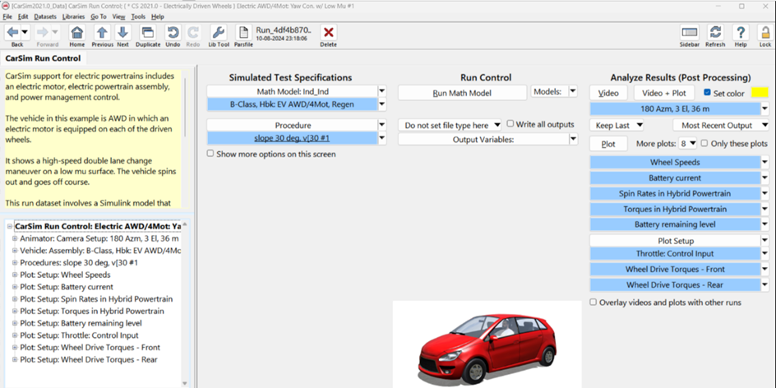Click the red car preview image
This screenshot has width=776, height=388.
[x=487, y=344]
